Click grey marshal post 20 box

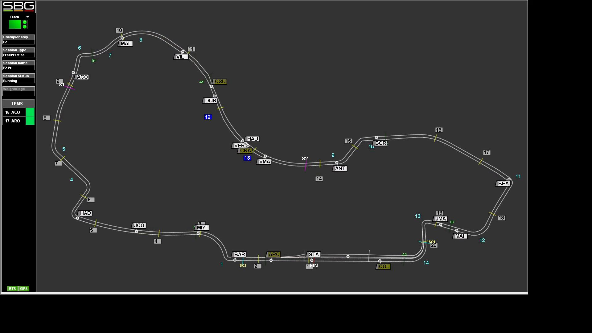coord(434,245)
